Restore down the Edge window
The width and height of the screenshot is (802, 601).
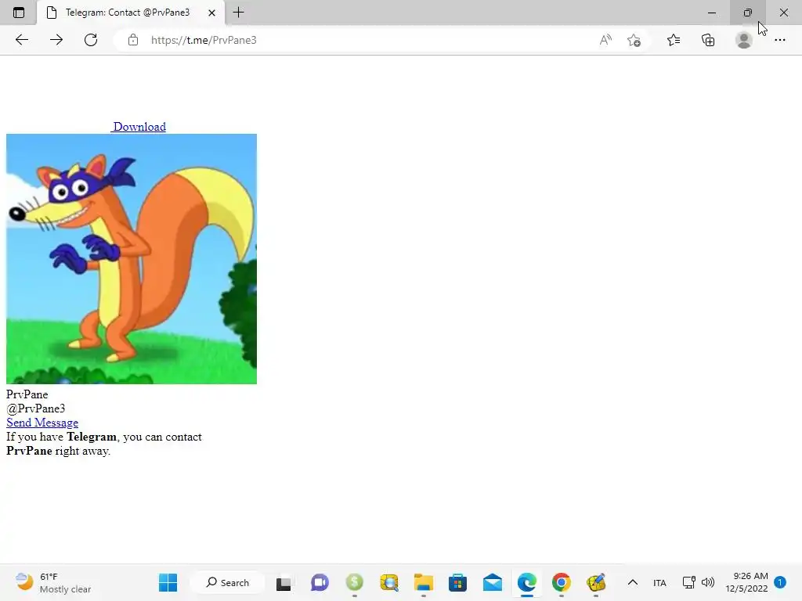748,13
